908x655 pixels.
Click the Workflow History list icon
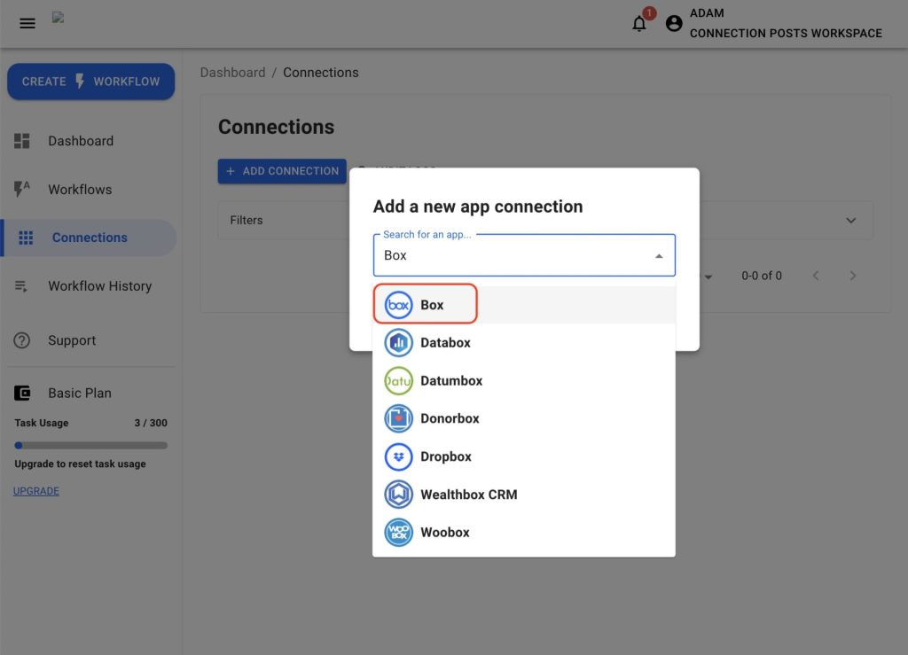pyautogui.click(x=21, y=285)
